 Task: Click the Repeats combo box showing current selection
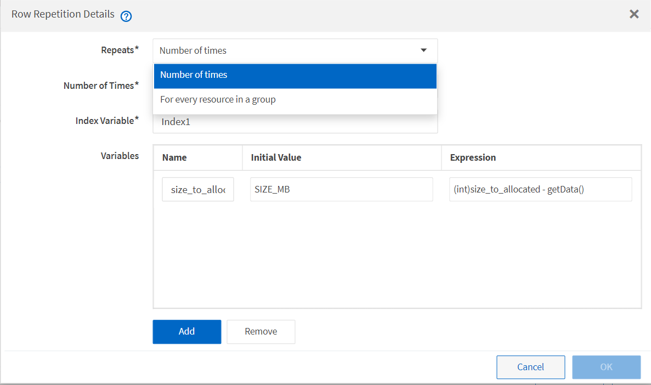(x=285, y=50)
